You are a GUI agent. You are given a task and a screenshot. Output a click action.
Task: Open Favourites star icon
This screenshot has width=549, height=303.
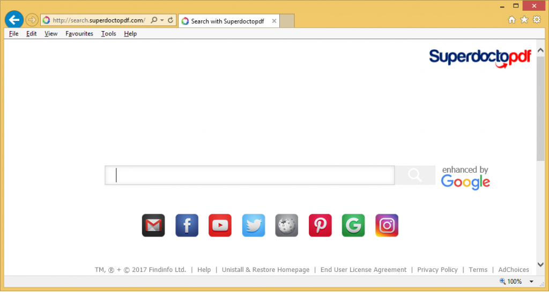click(524, 20)
